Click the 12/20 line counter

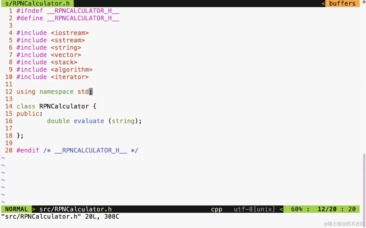(327, 209)
